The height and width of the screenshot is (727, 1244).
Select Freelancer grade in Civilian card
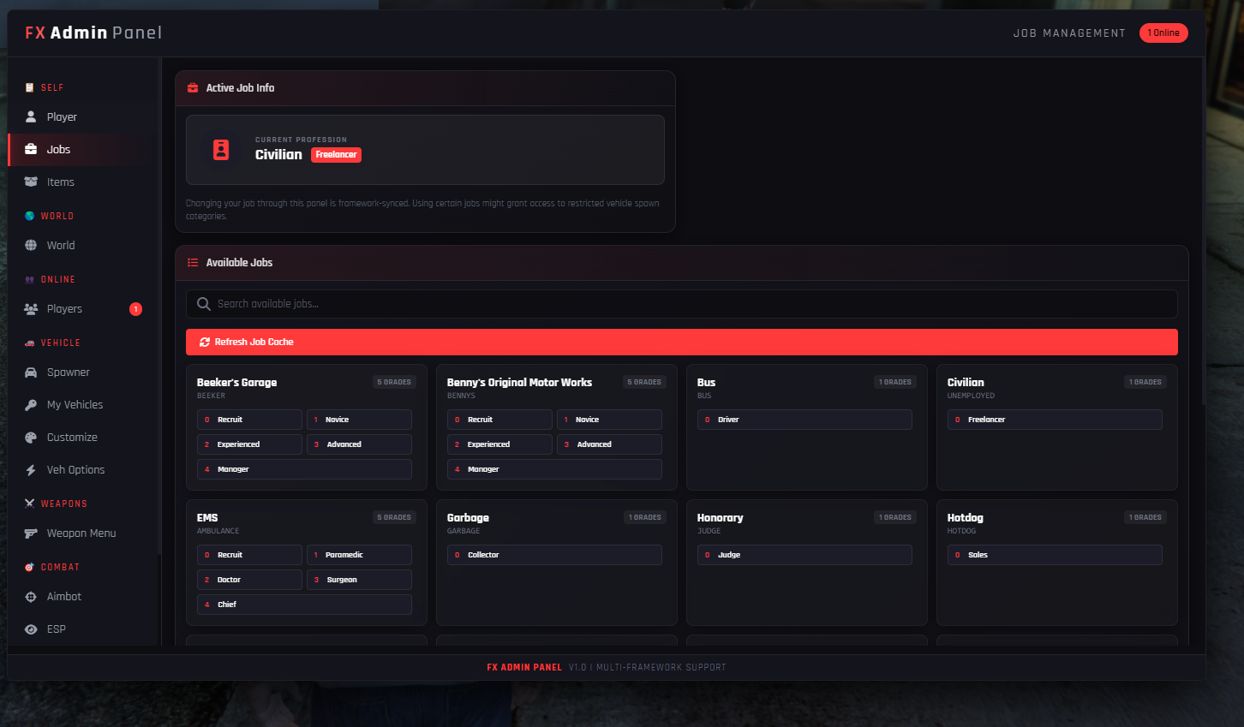1055,420
